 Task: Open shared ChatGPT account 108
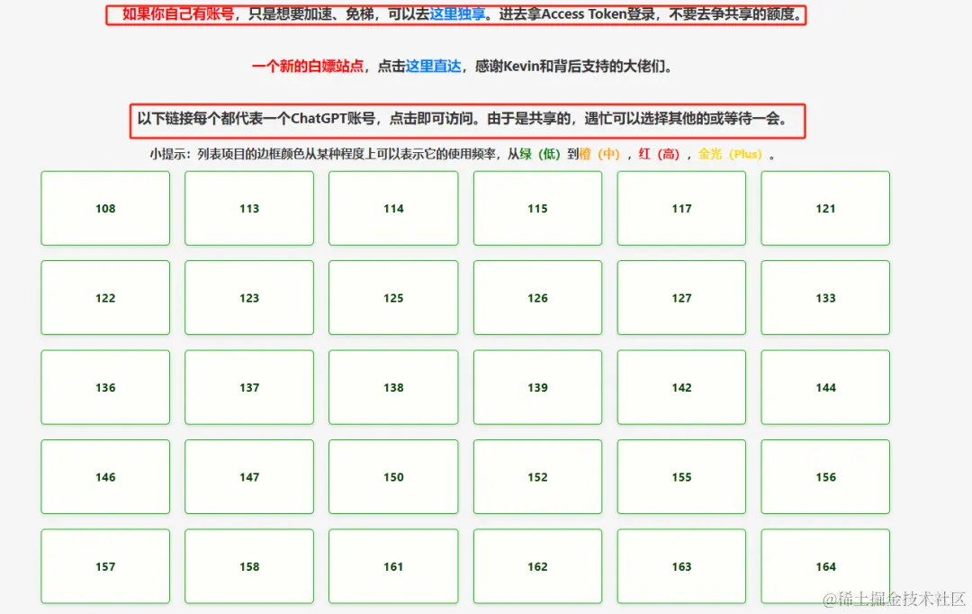[x=105, y=208]
